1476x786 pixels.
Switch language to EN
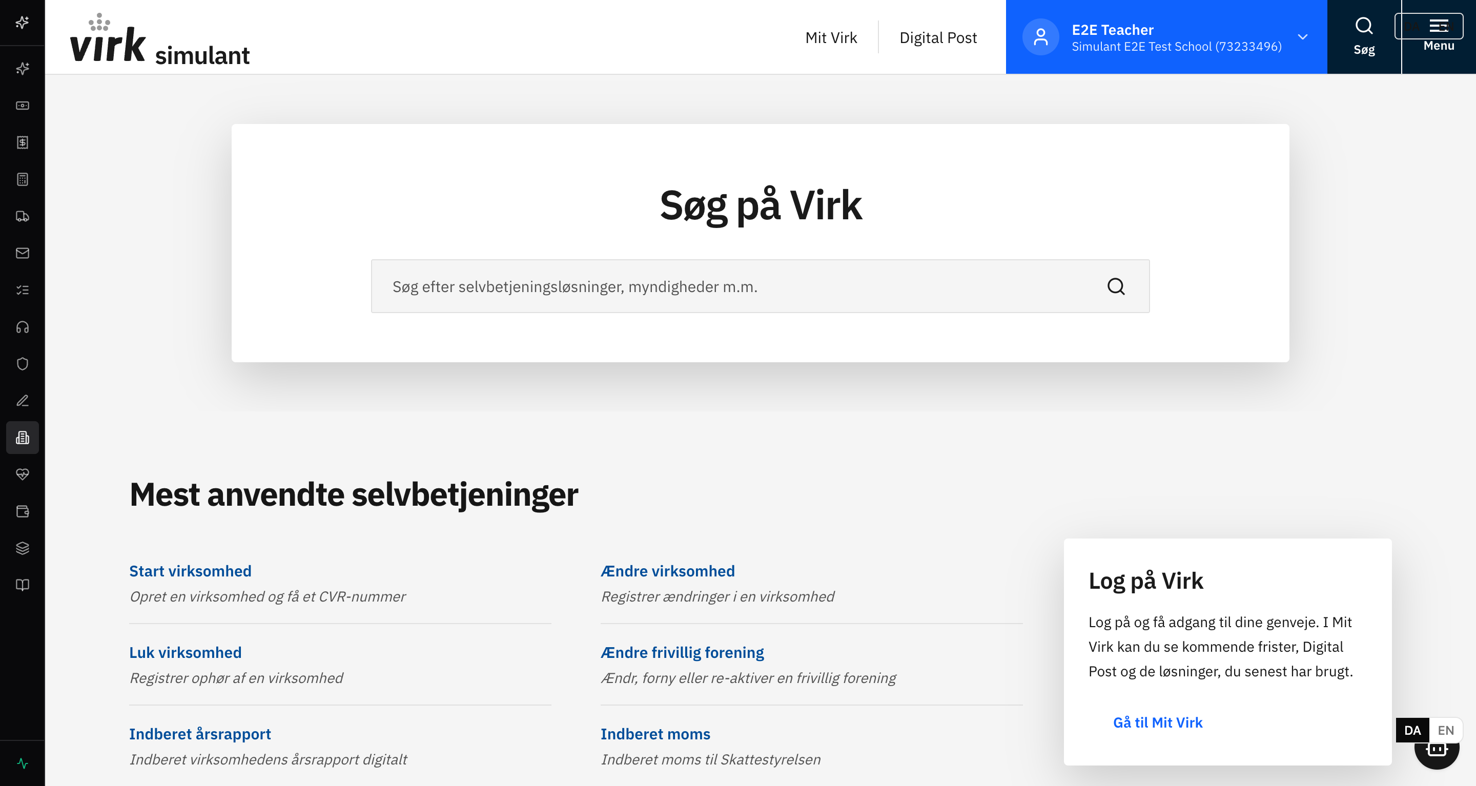click(1446, 730)
